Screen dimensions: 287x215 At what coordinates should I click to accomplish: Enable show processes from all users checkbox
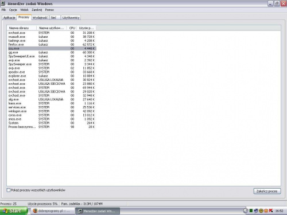click(x=9, y=190)
